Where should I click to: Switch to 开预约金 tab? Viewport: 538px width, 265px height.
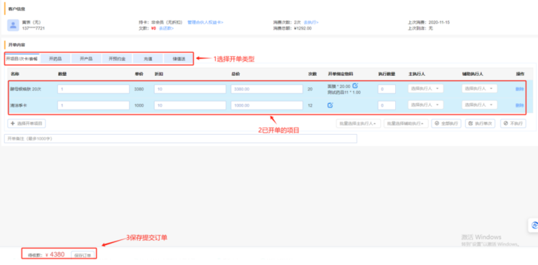(x=117, y=59)
